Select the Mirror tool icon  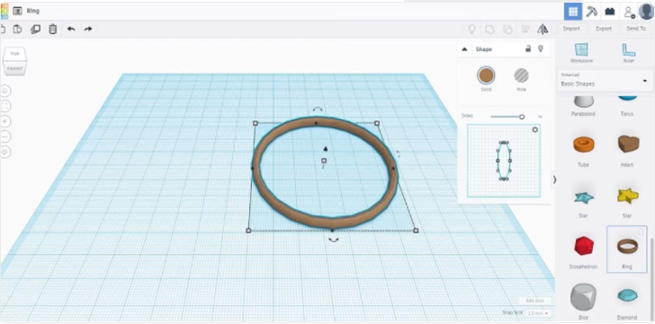543,29
